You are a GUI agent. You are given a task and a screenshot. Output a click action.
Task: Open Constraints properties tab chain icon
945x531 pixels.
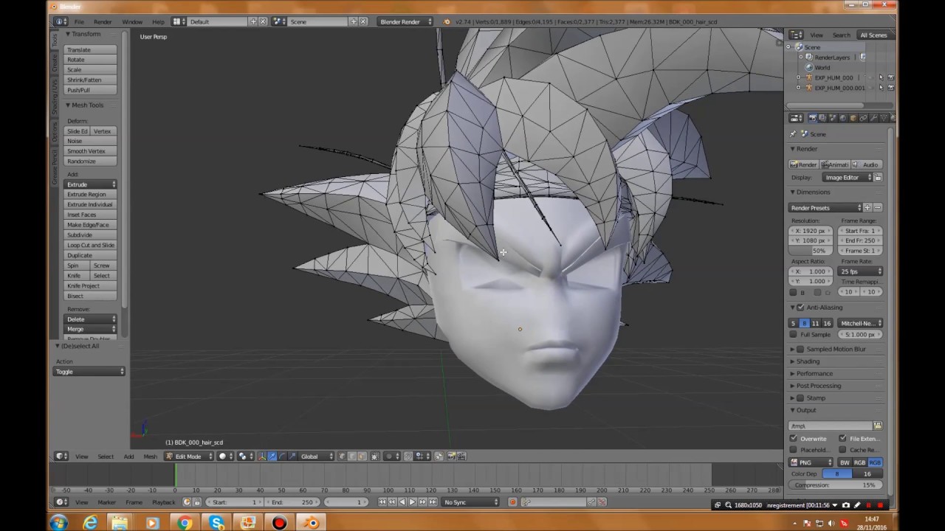pos(863,118)
